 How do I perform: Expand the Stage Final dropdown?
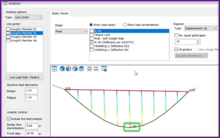(71, 32)
